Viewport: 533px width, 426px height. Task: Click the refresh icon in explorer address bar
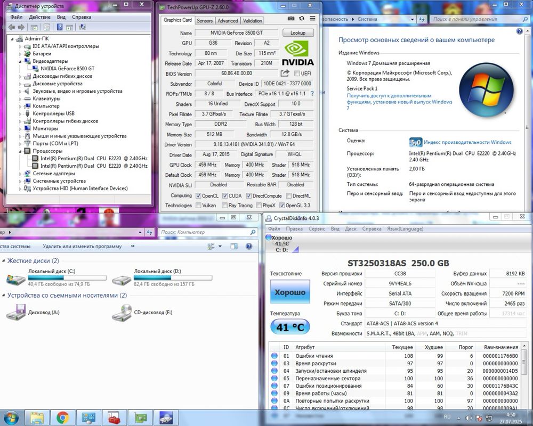point(149,232)
